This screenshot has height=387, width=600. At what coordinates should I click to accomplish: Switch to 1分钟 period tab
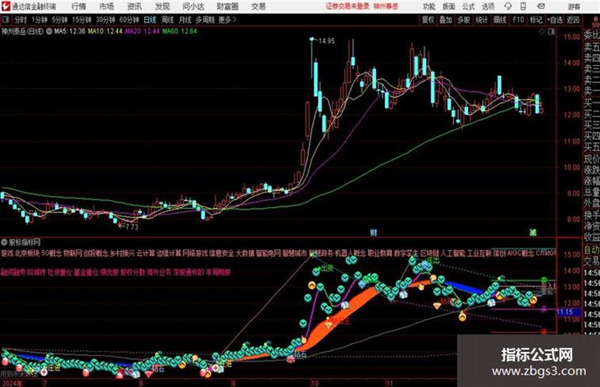point(39,20)
